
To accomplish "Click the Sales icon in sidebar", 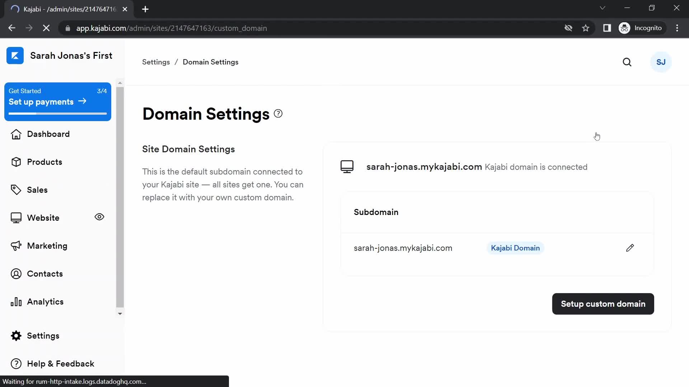I will click(x=16, y=190).
